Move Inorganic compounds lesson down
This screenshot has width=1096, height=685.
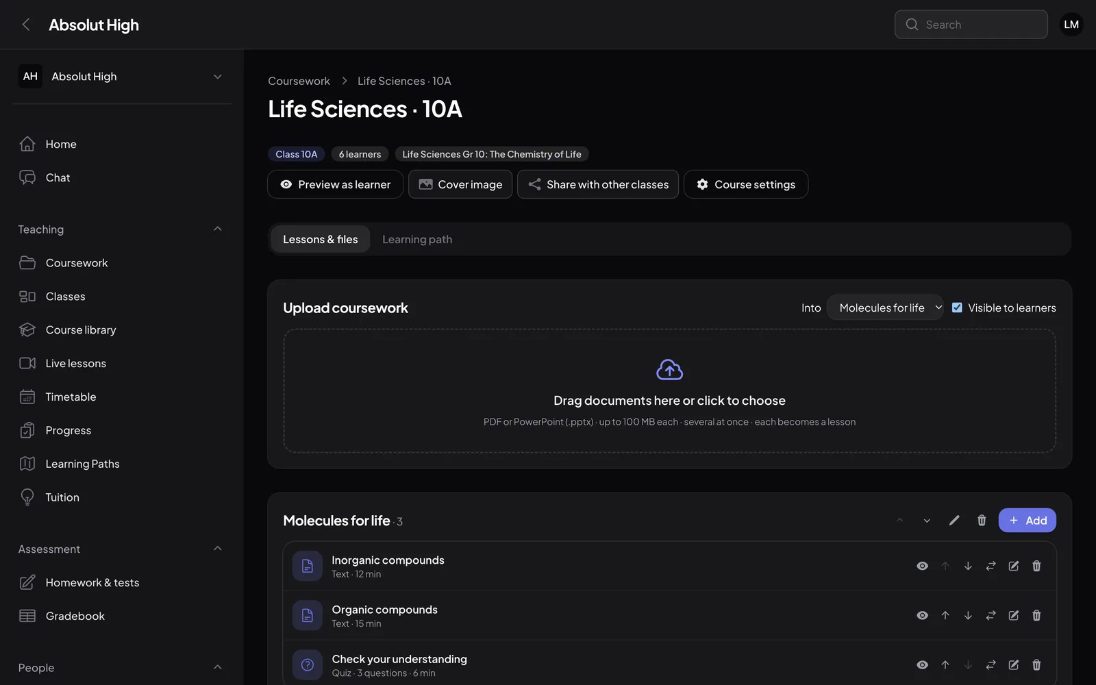pos(968,566)
